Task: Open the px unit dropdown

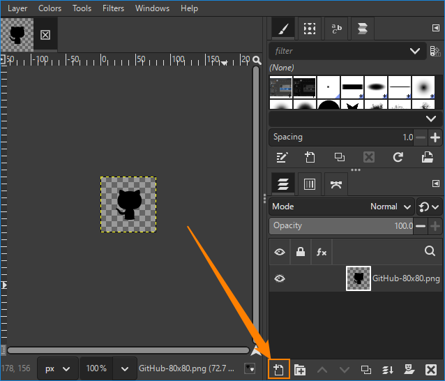Action: click(58, 369)
